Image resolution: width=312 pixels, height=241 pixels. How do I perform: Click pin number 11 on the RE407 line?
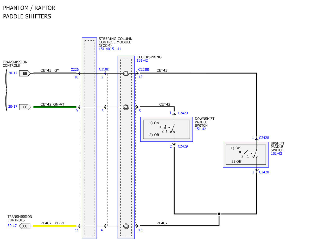[77, 230]
